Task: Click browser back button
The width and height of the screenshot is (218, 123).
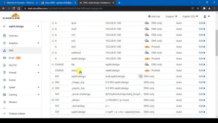Action: click(x=3, y=8)
